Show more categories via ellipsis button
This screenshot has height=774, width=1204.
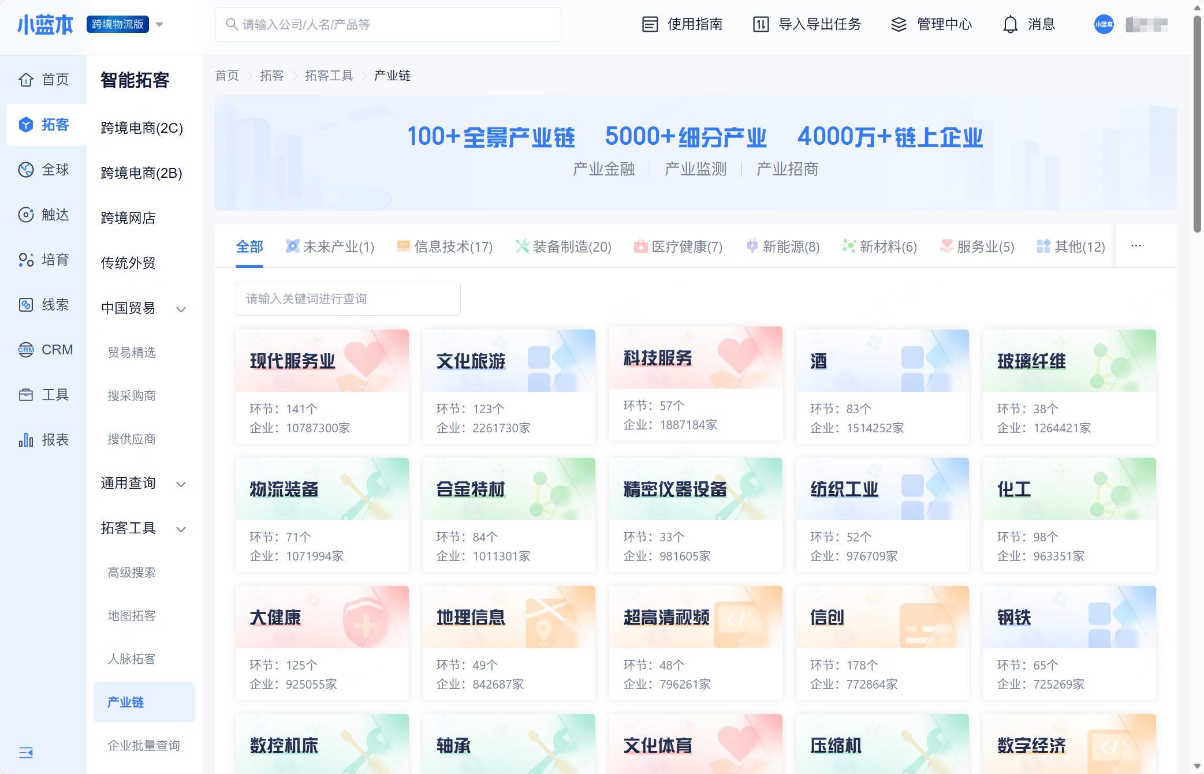tap(1136, 246)
